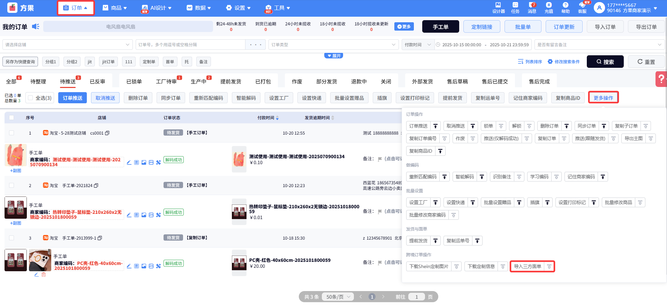Viewport: 667px width, 306px height.
Task: Open the 50条/页 page size dropdown
Action: click(x=338, y=297)
